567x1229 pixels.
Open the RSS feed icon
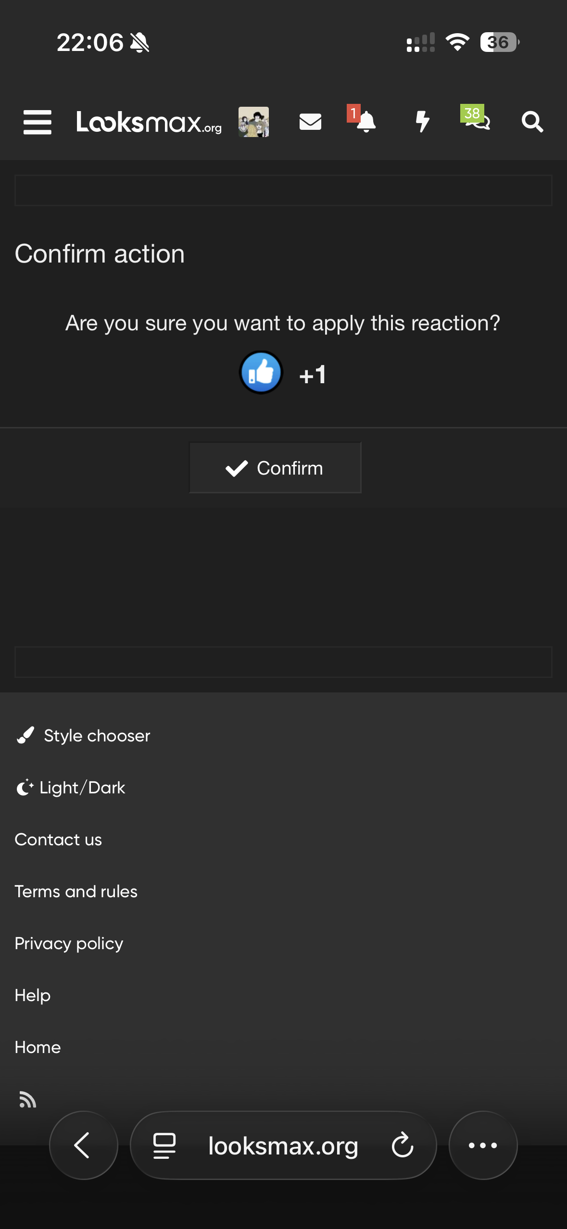27,1100
